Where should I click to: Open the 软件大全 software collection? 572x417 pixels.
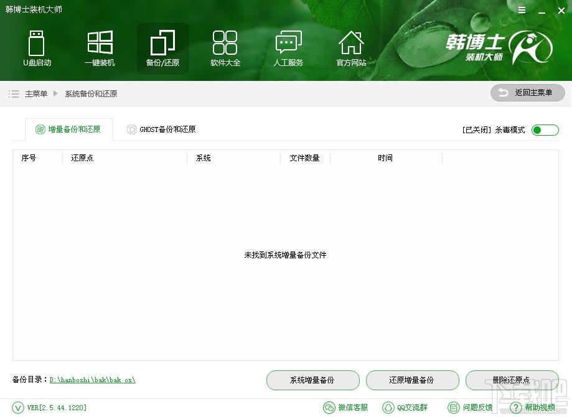click(x=225, y=49)
